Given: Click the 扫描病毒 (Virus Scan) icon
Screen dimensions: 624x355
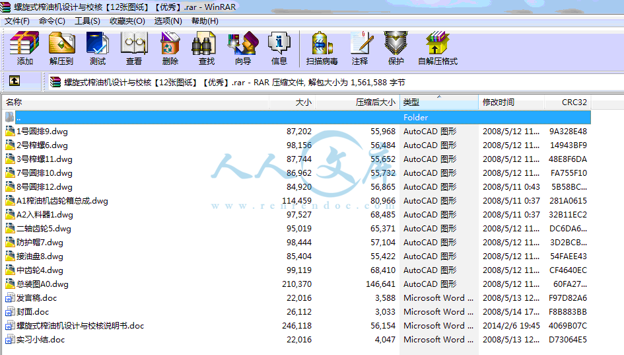Looking at the screenshot, I should coord(322,44).
